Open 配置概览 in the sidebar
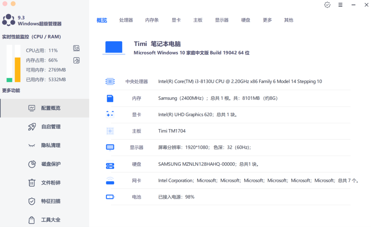This screenshot has width=371, height=227. [x=45, y=108]
